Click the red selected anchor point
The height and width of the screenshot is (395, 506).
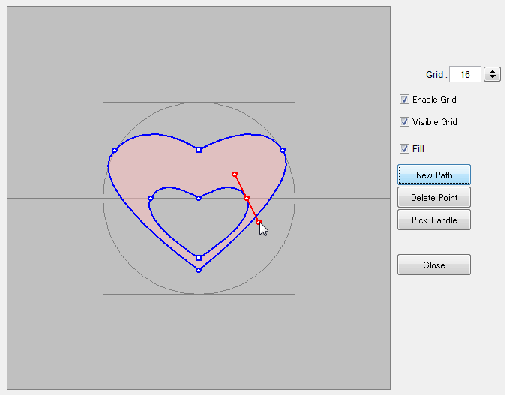pos(247,198)
